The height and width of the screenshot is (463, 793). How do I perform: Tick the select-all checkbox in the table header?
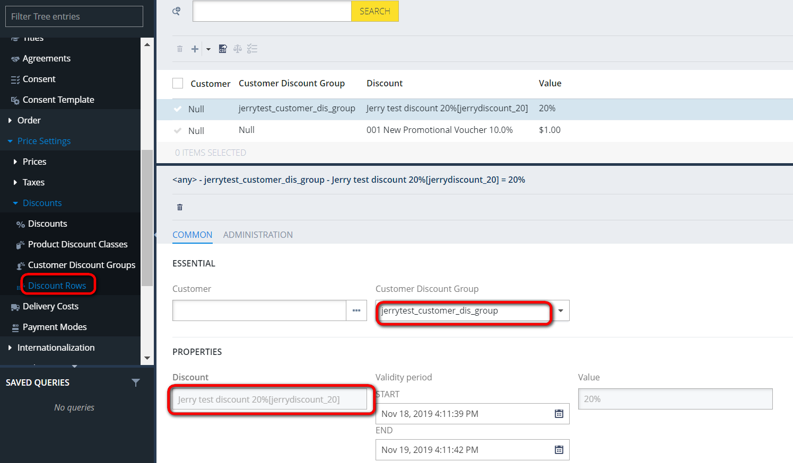178,83
